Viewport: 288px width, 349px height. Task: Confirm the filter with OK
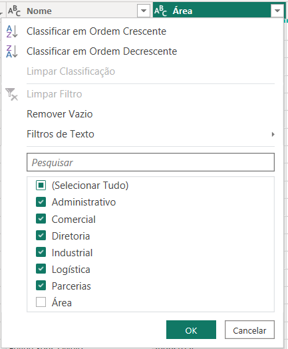(191, 330)
